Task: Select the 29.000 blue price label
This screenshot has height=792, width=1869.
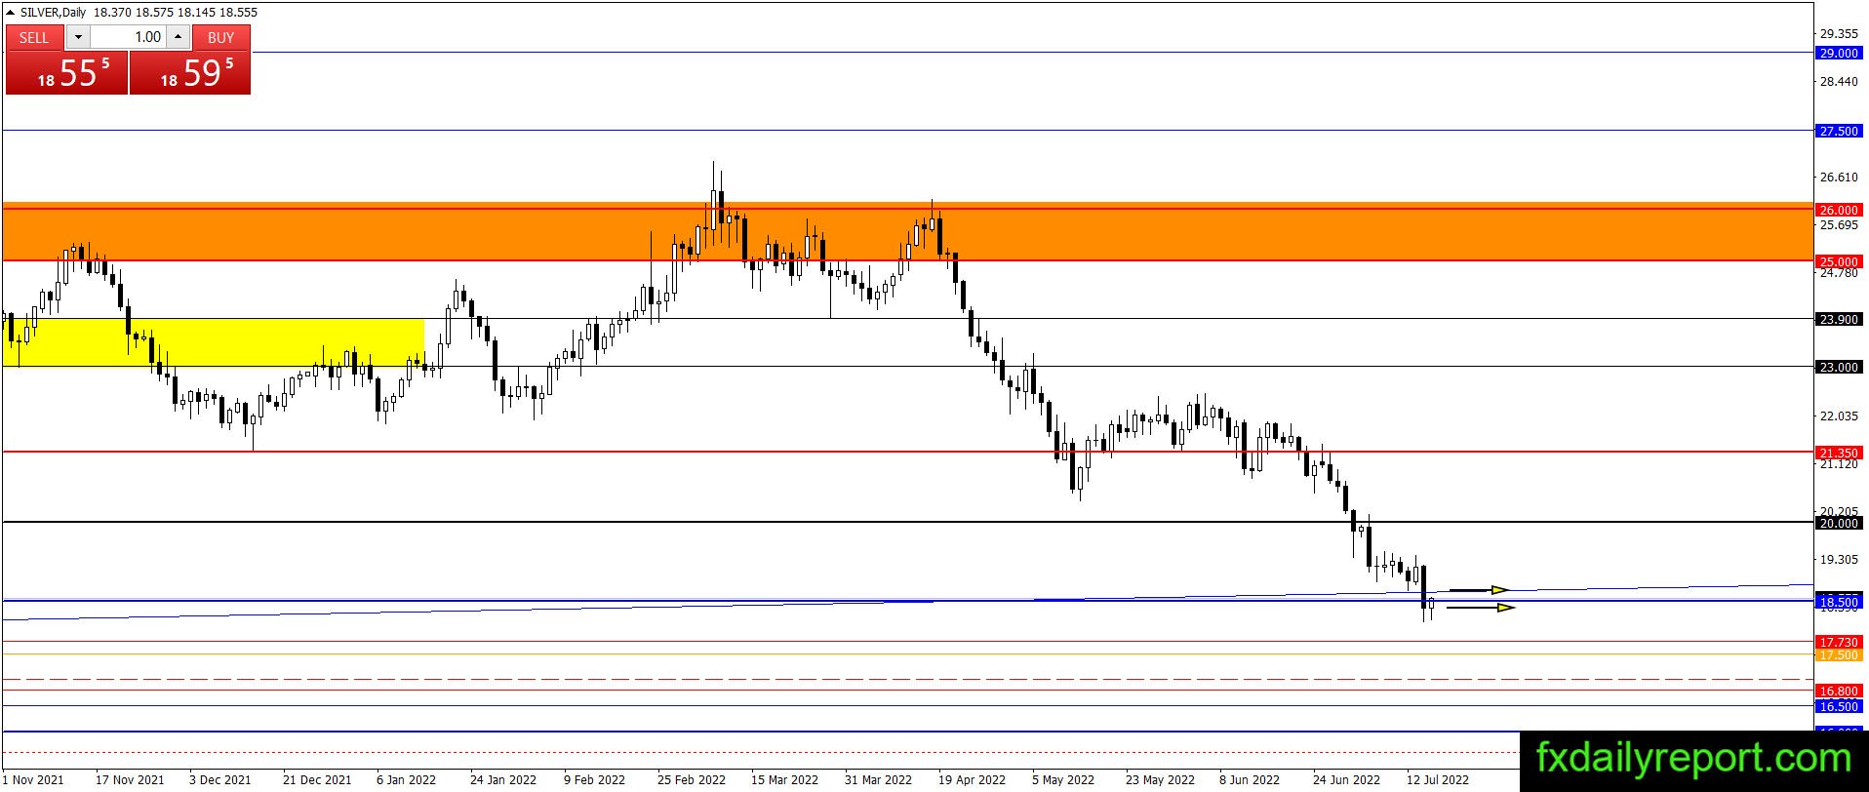Action: coord(1839,53)
